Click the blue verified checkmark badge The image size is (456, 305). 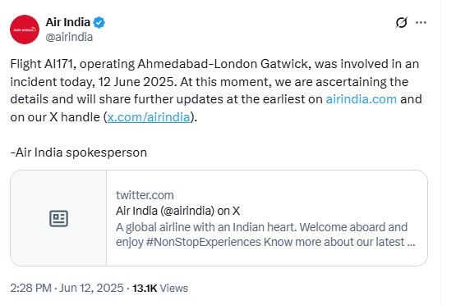click(x=99, y=22)
